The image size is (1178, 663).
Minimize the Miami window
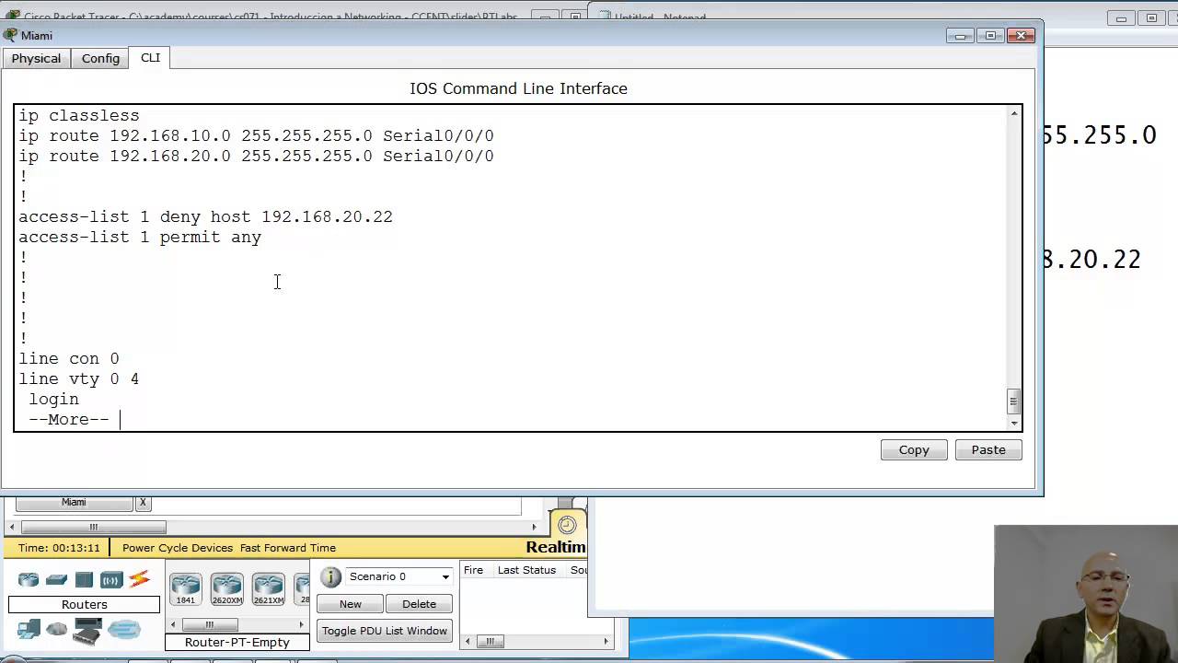click(960, 36)
